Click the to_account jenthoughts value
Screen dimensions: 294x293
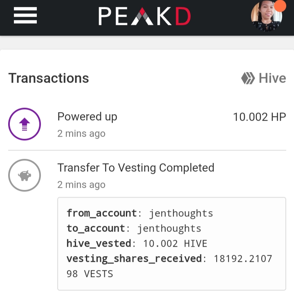point(169,229)
